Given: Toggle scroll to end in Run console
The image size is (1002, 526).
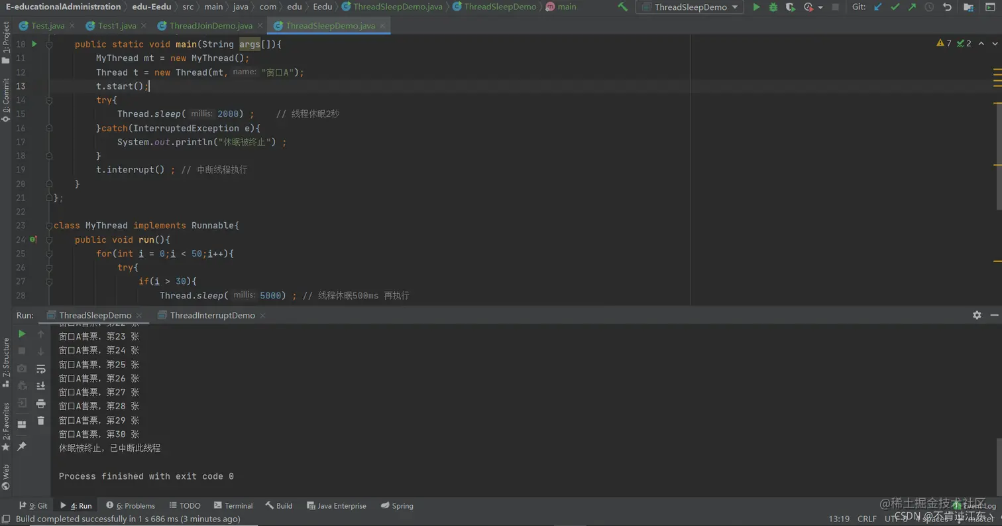Looking at the screenshot, I should tap(40, 385).
